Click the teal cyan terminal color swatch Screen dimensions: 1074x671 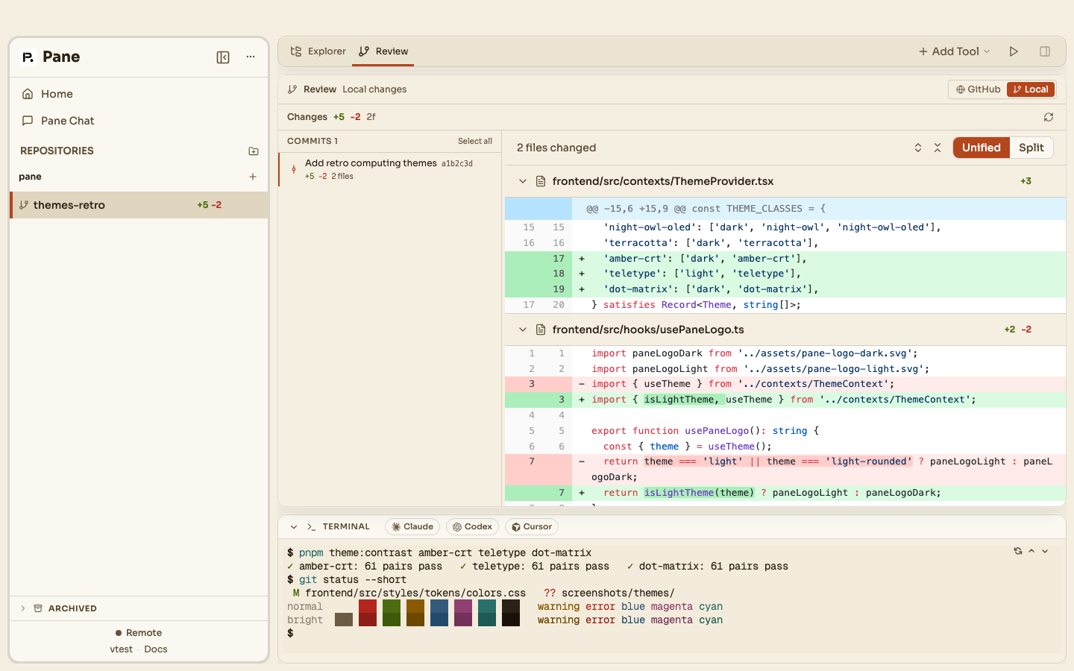487,613
